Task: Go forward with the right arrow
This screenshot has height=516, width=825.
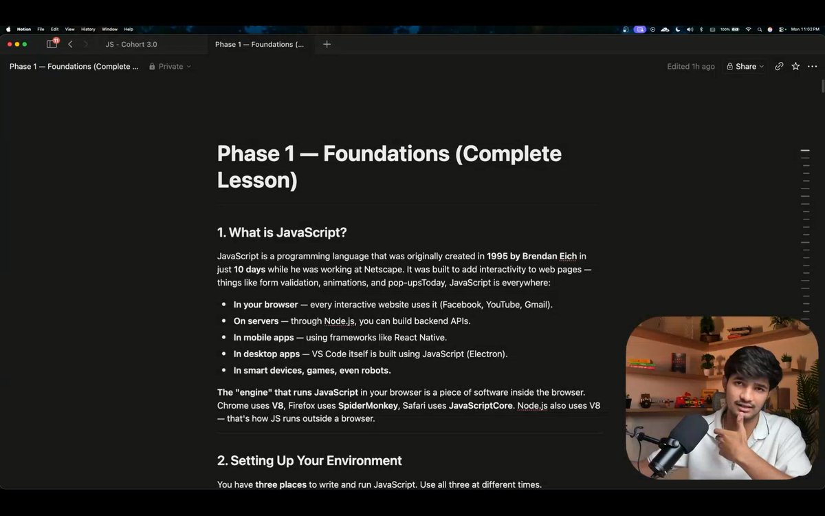Action: [x=86, y=44]
